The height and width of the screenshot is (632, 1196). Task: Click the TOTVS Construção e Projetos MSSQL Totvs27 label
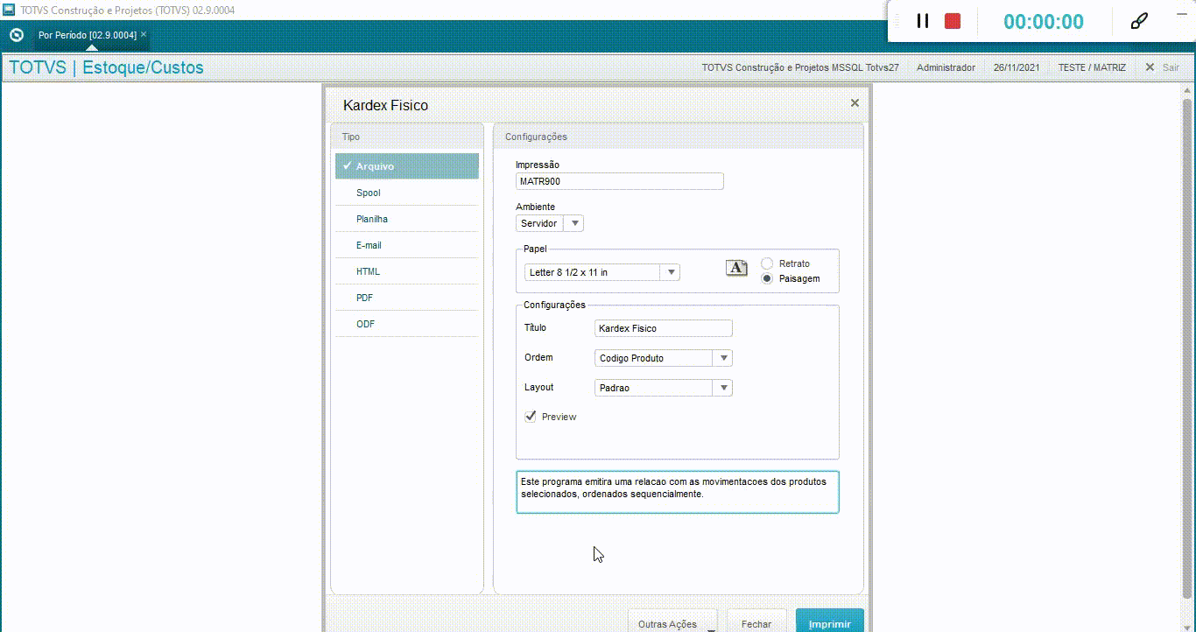pos(800,67)
